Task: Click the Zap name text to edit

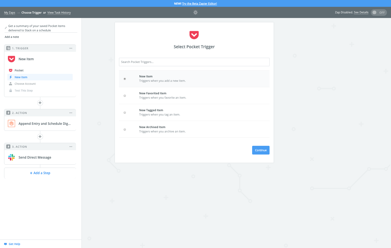Action: [x=37, y=28]
